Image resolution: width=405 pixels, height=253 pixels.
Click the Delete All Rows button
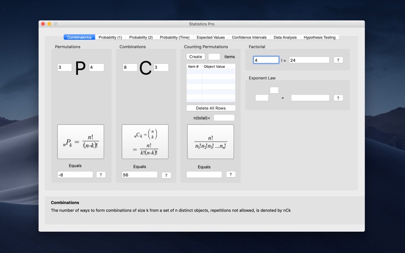(211, 108)
